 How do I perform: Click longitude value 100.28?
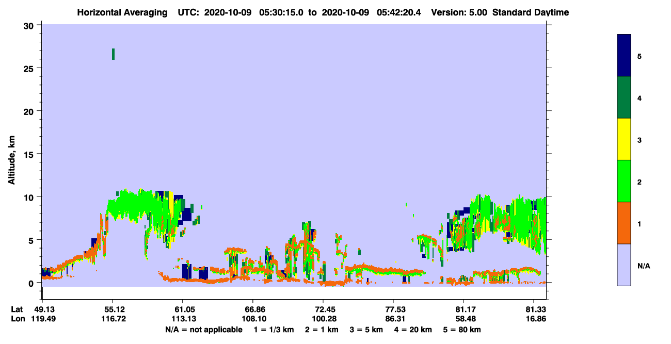click(323, 319)
